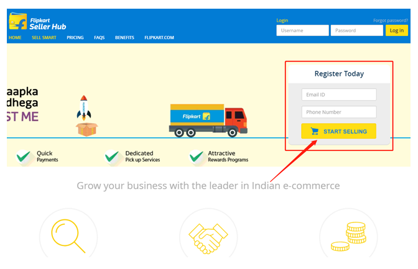Click the cardboard box under the rocket
Viewport: 418px width, 269px height.
point(87,129)
